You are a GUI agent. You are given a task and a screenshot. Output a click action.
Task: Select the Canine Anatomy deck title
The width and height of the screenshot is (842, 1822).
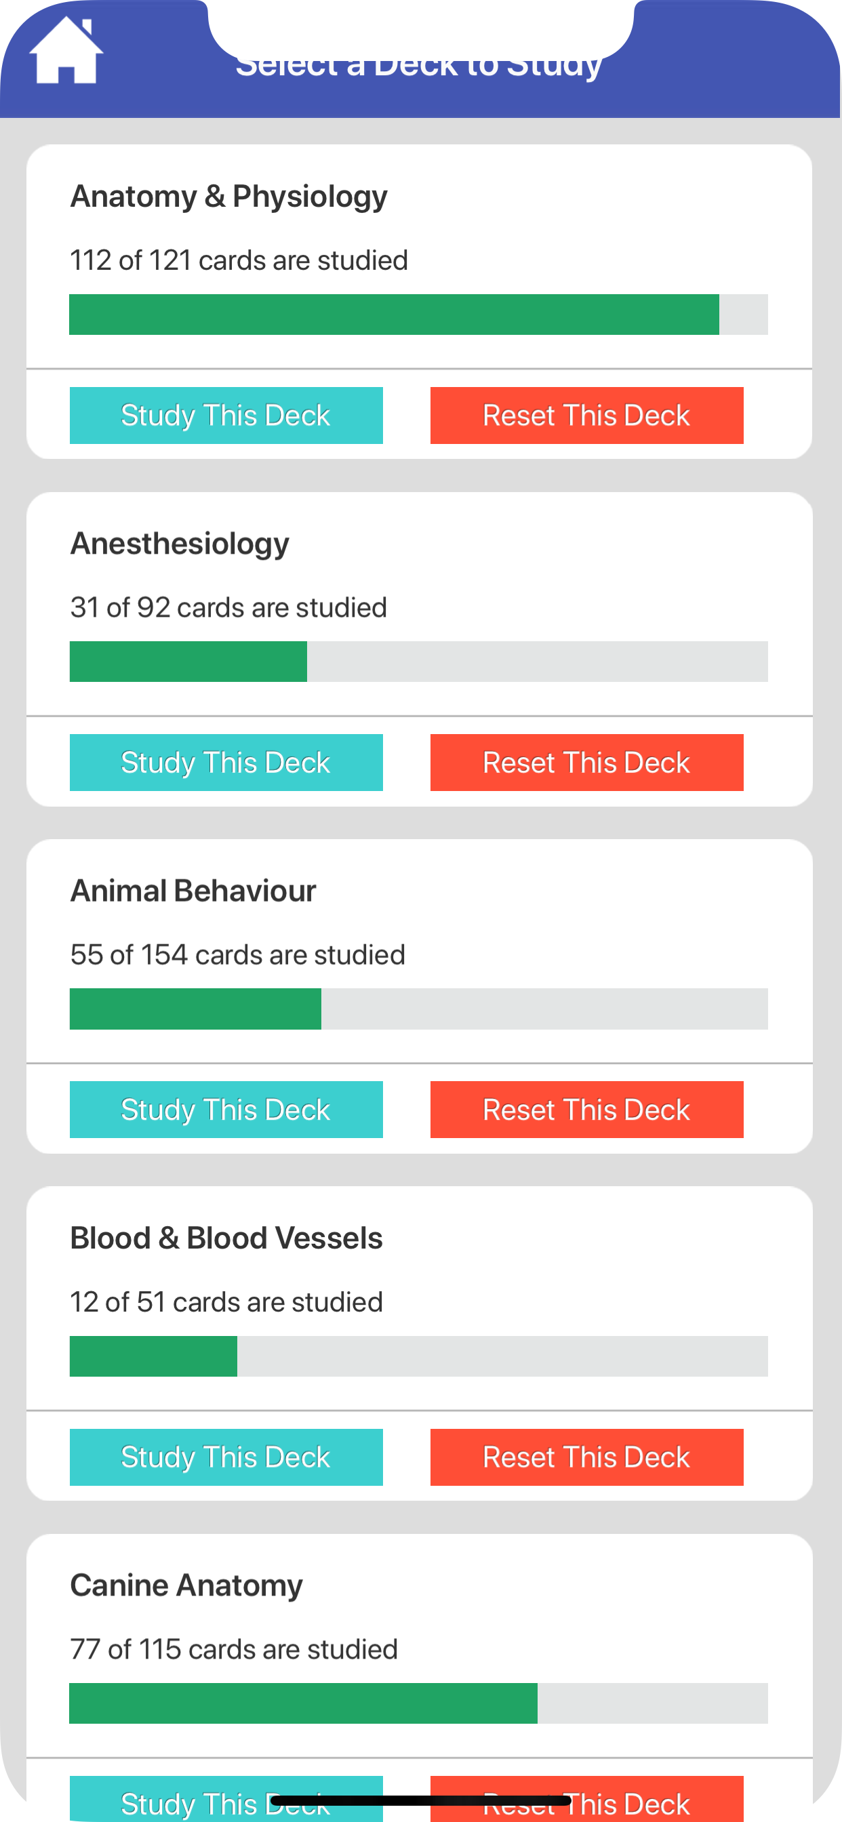coord(186,1585)
